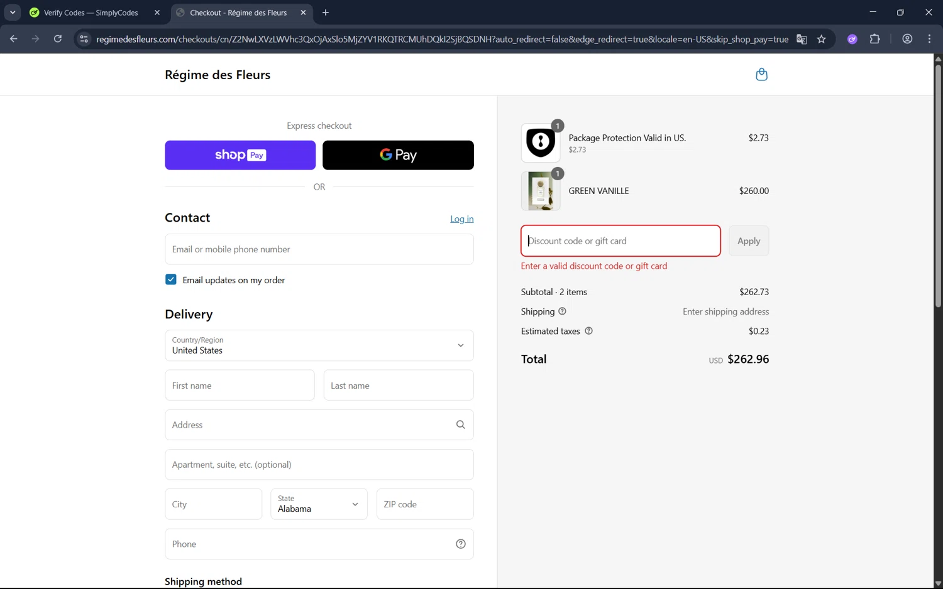The image size is (943, 589).
Task: Click the 'Enter a valid discount code' error
Action: (594, 266)
